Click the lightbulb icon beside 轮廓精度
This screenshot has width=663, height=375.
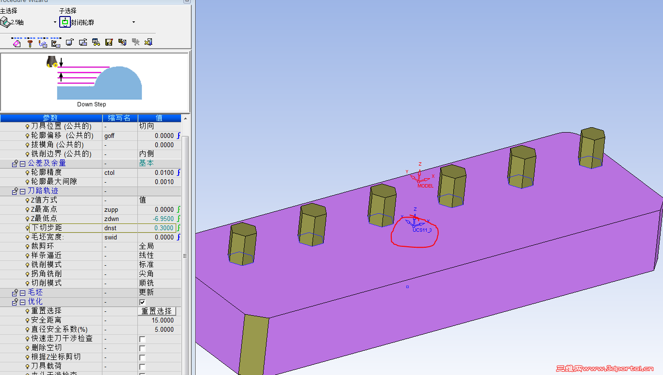[28, 172]
